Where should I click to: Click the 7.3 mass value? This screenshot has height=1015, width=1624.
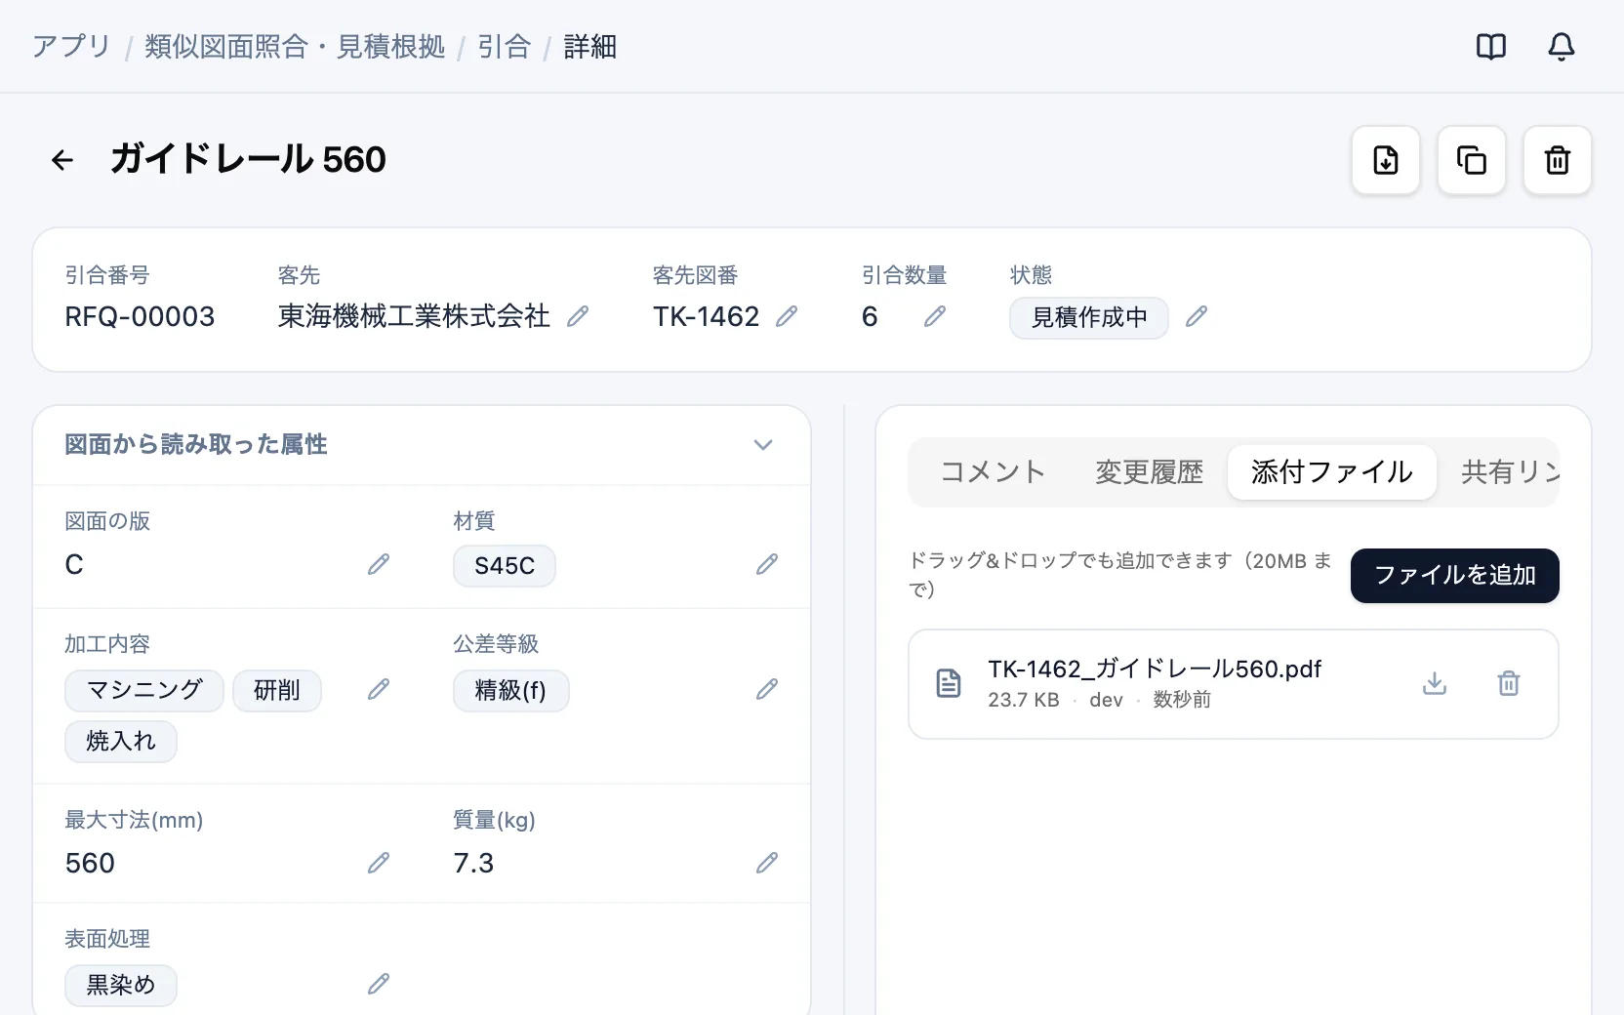coord(473,863)
